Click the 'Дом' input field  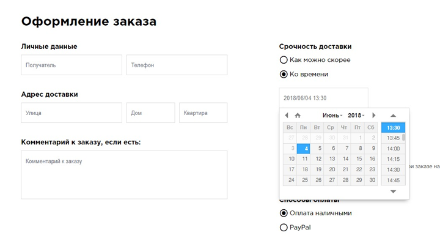(x=151, y=113)
